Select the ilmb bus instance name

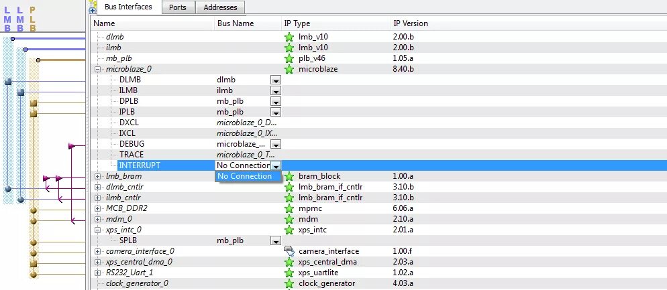[x=113, y=48]
